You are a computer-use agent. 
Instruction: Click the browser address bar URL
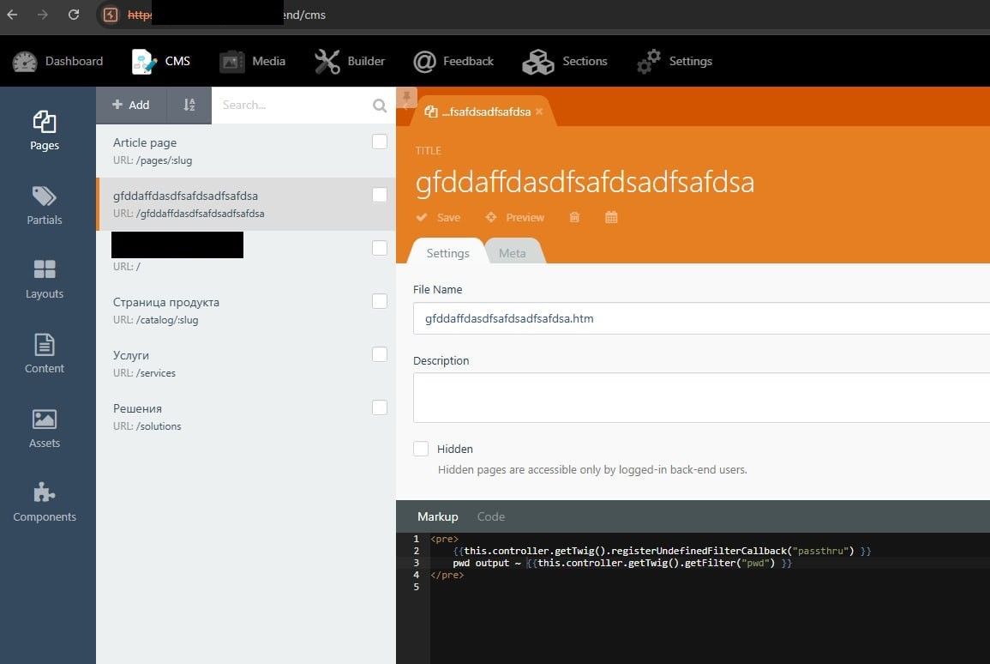coord(227,15)
